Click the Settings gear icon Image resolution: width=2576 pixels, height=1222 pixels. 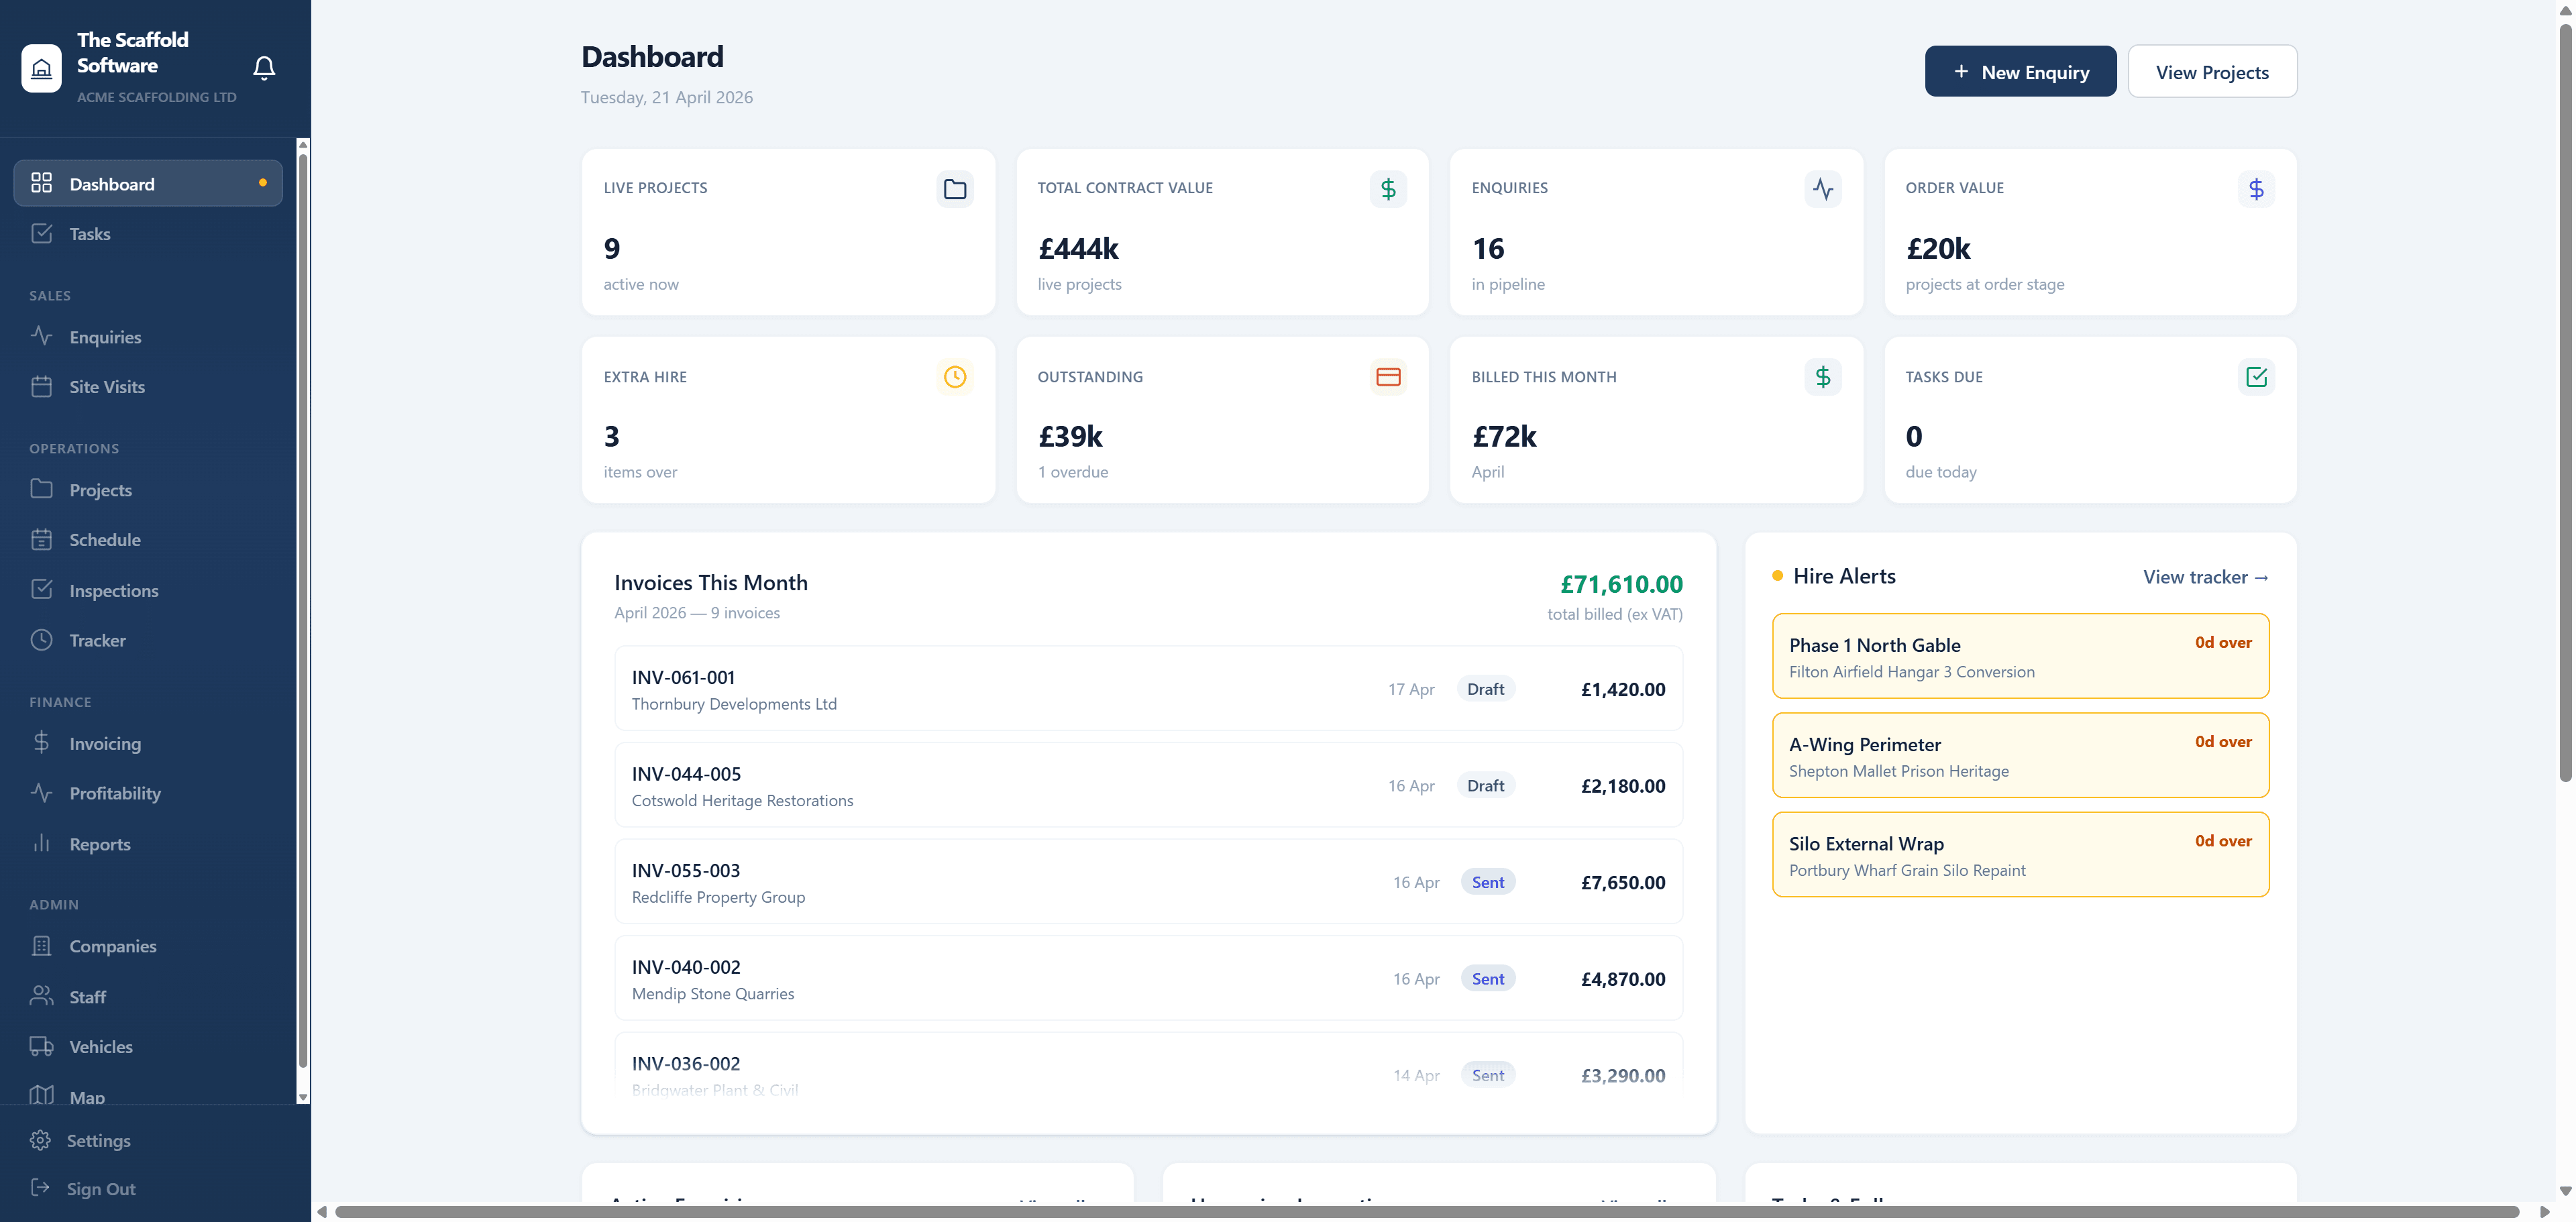click(40, 1140)
